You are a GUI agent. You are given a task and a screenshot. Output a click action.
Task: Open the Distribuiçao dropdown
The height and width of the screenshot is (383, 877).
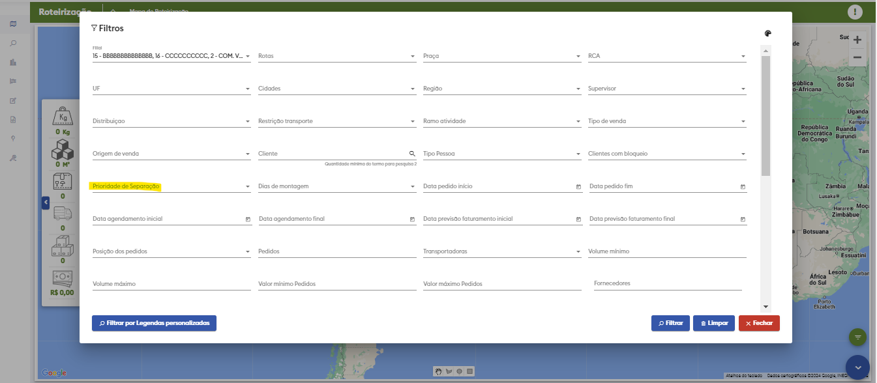(171, 121)
